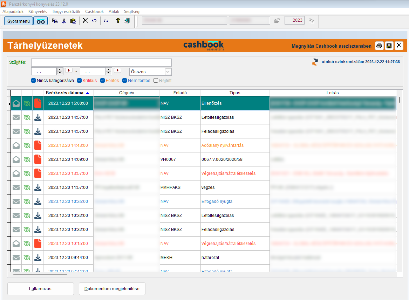Click the red arrow after end date

click(117, 70)
